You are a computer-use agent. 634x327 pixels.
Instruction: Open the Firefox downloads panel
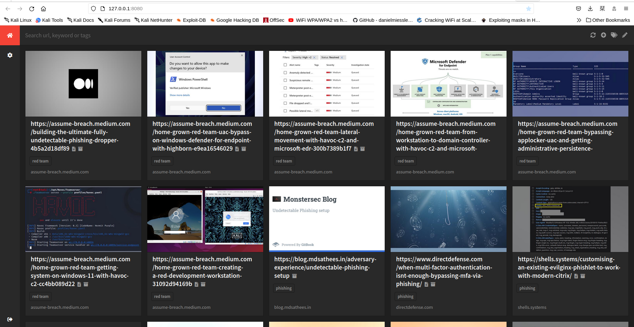click(590, 9)
